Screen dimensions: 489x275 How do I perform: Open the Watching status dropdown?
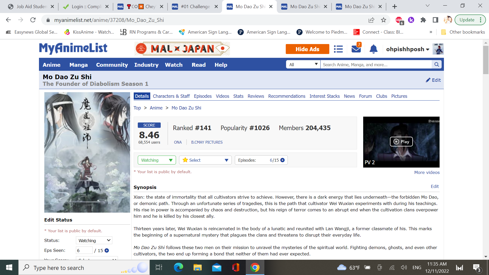(x=157, y=160)
